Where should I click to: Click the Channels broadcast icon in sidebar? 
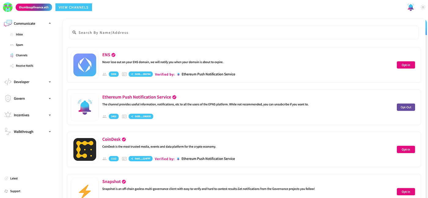click(12, 55)
